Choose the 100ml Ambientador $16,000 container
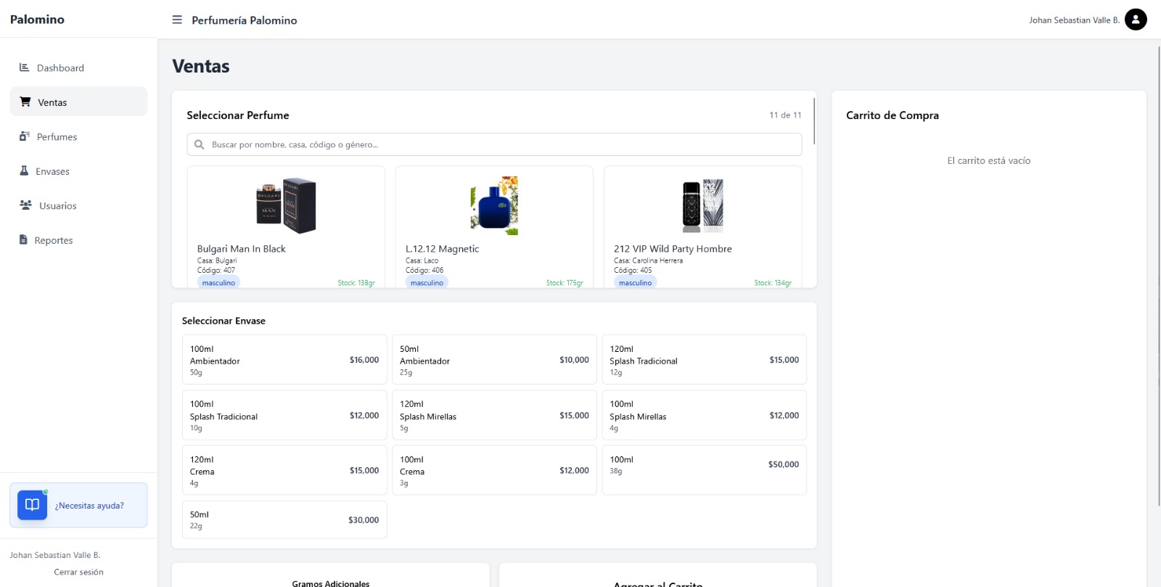The width and height of the screenshot is (1161, 587). [284, 360]
